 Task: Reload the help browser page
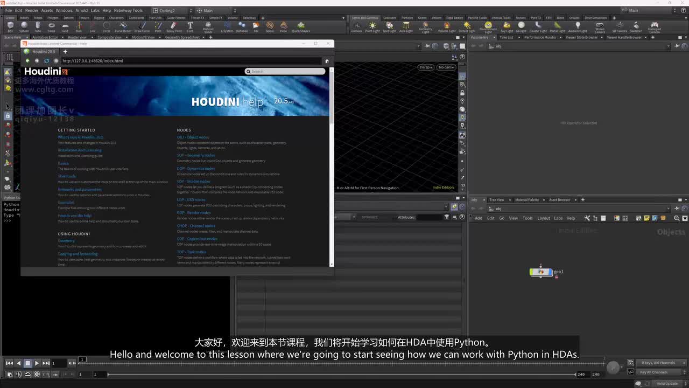click(x=46, y=61)
